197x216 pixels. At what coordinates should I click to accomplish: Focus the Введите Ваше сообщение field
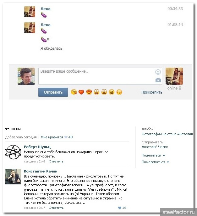100,76
